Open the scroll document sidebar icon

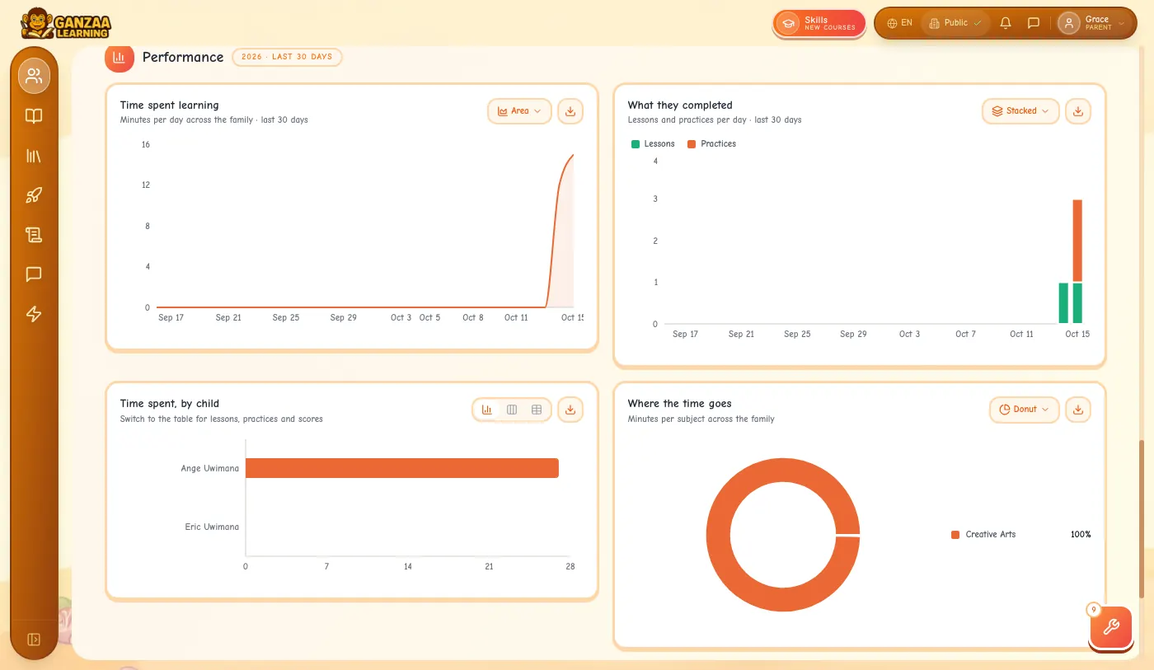(34, 235)
